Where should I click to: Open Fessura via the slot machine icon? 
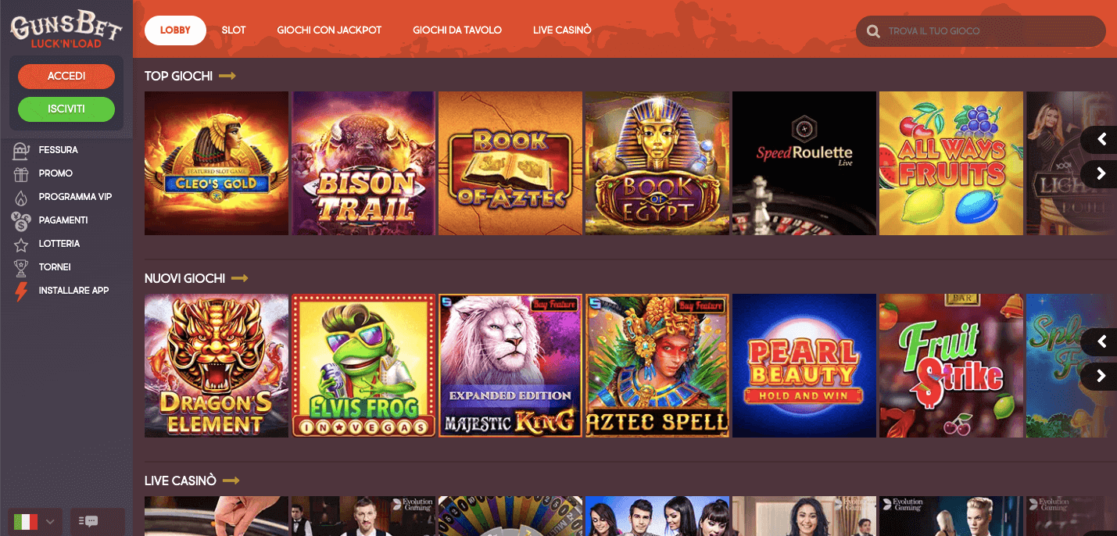pos(21,150)
